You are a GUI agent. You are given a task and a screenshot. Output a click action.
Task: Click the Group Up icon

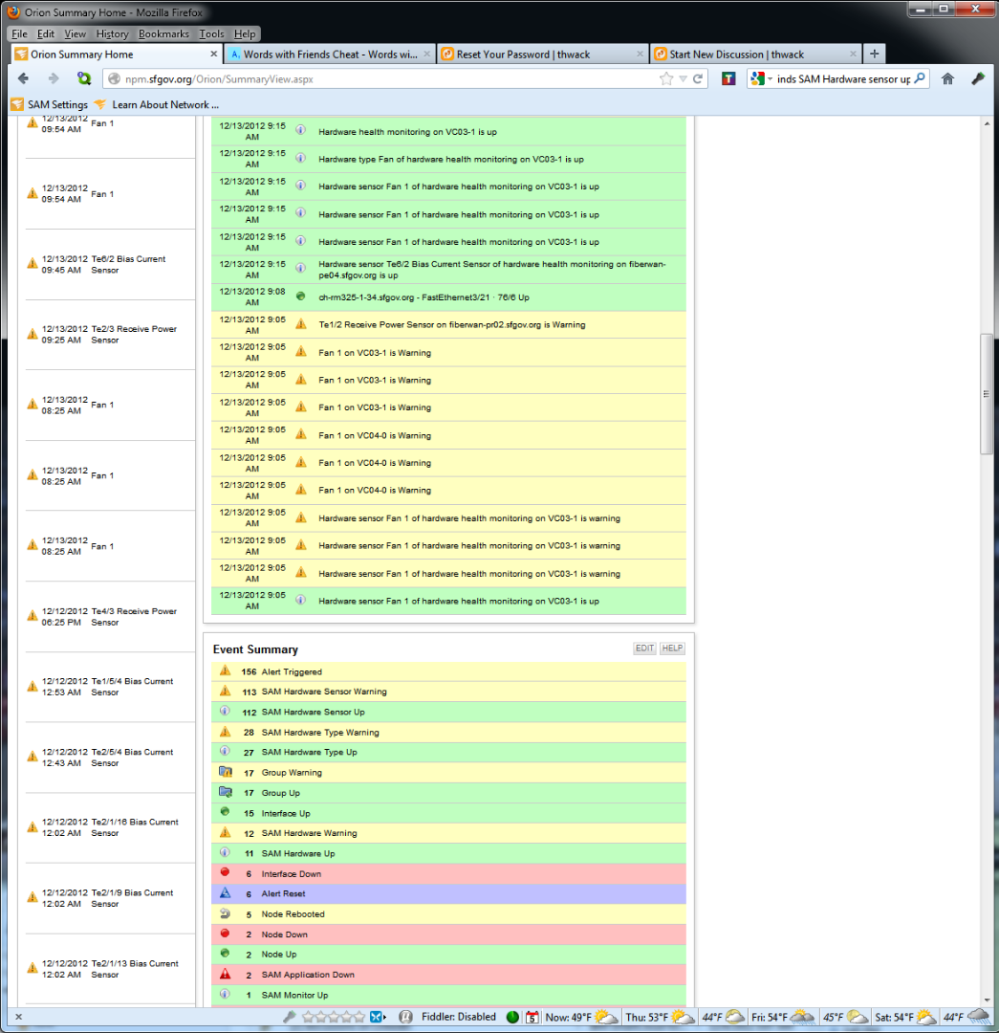point(226,792)
